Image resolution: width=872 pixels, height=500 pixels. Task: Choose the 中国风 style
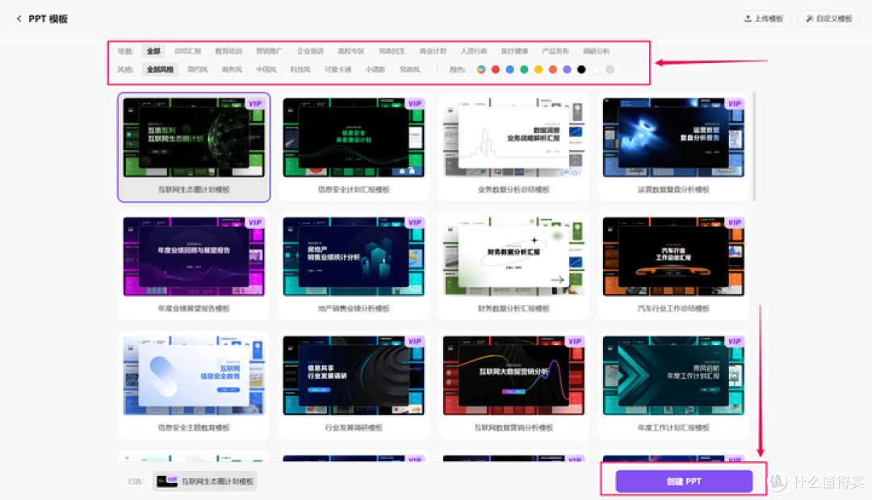click(266, 69)
